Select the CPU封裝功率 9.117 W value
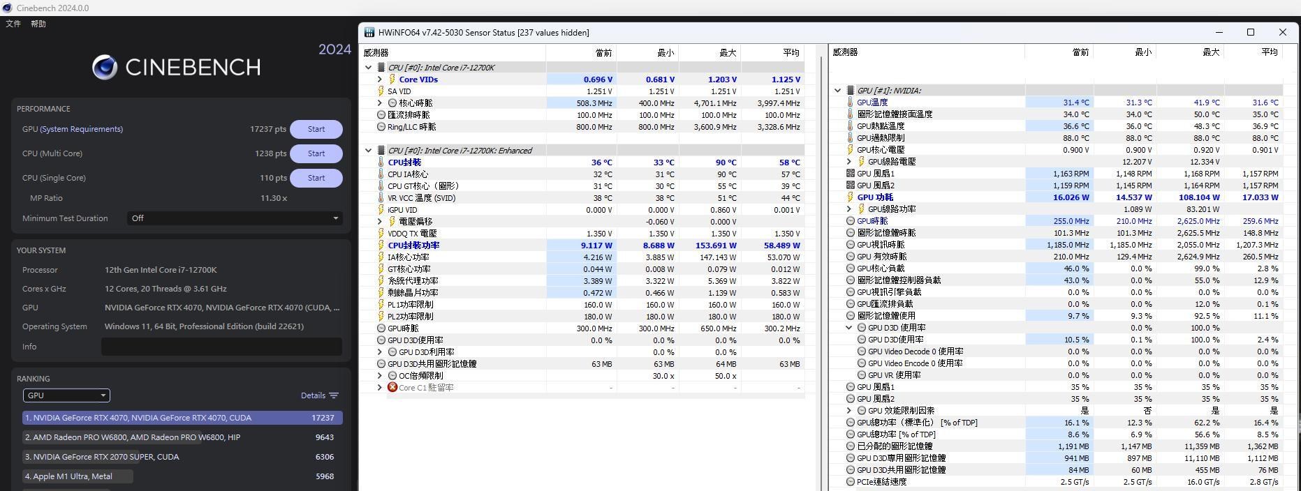The height and width of the screenshot is (491, 1301). (x=596, y=245)
